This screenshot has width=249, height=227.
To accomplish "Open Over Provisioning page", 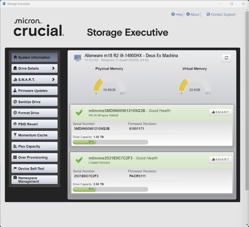I will pos(34,157).
